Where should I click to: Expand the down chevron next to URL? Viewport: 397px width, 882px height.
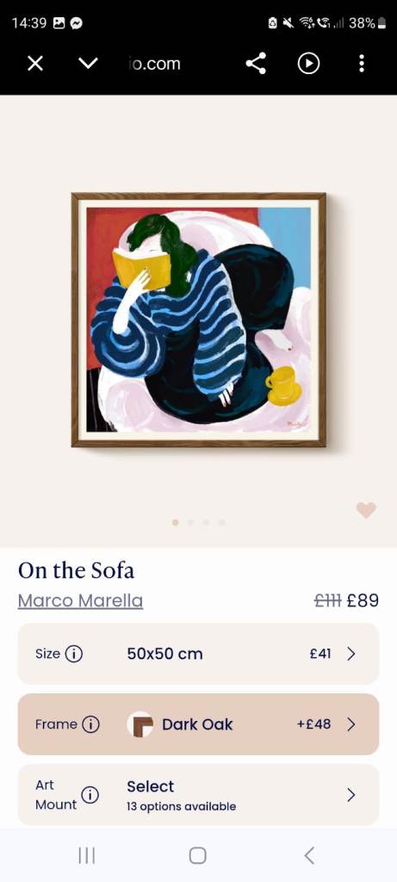click(x=89, y=64)
